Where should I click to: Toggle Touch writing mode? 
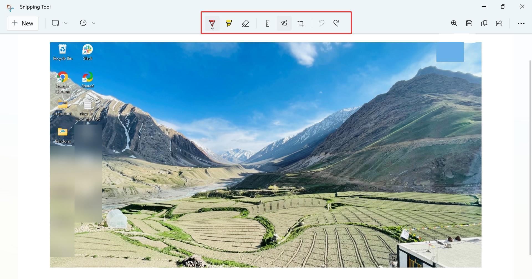[284, 23]
